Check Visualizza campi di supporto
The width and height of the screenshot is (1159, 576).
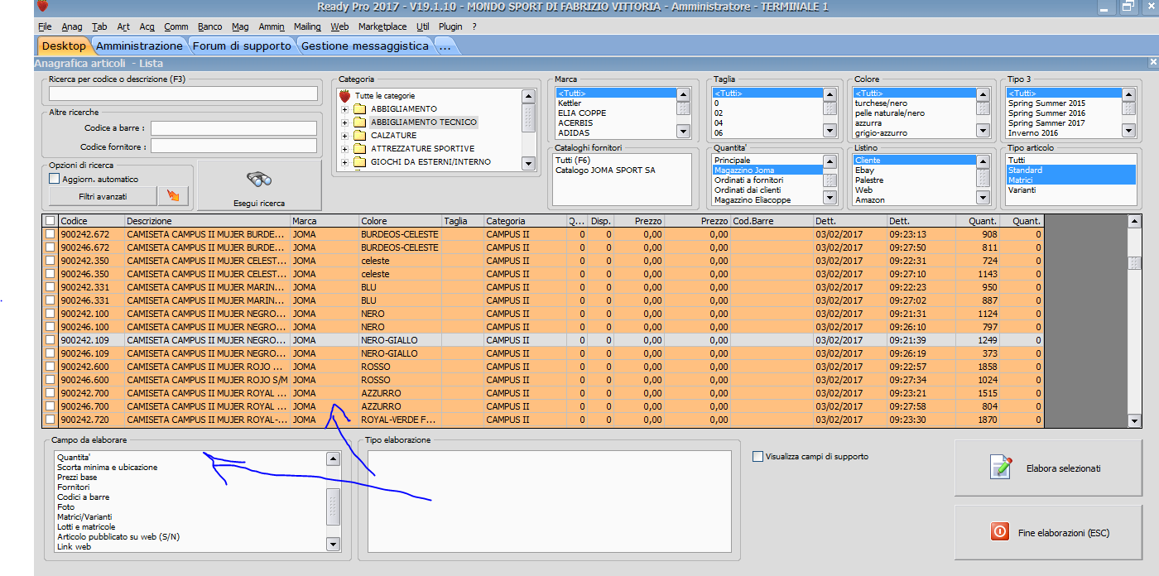click(x=757, y=456)
